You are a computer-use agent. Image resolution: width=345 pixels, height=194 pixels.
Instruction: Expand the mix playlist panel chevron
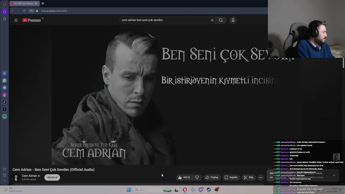[334, 175]
